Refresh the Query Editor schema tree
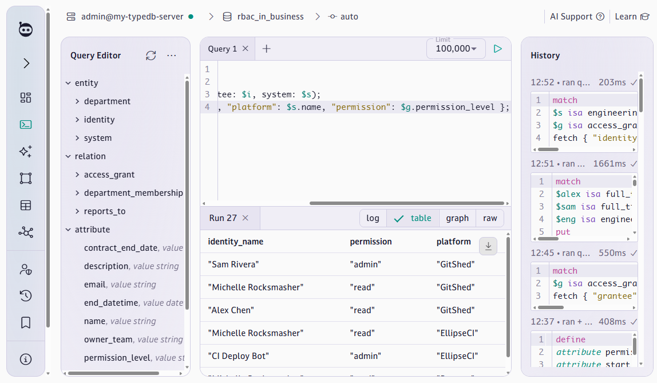657x383 pixels. click(151, 56)
